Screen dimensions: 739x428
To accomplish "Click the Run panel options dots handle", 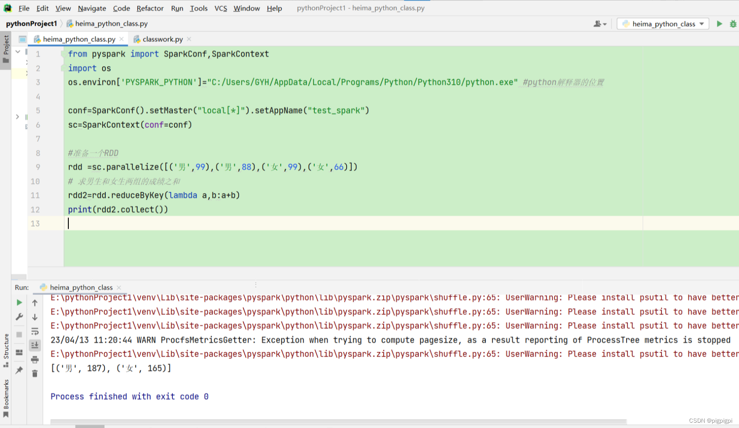I will [x=256, y=285].
